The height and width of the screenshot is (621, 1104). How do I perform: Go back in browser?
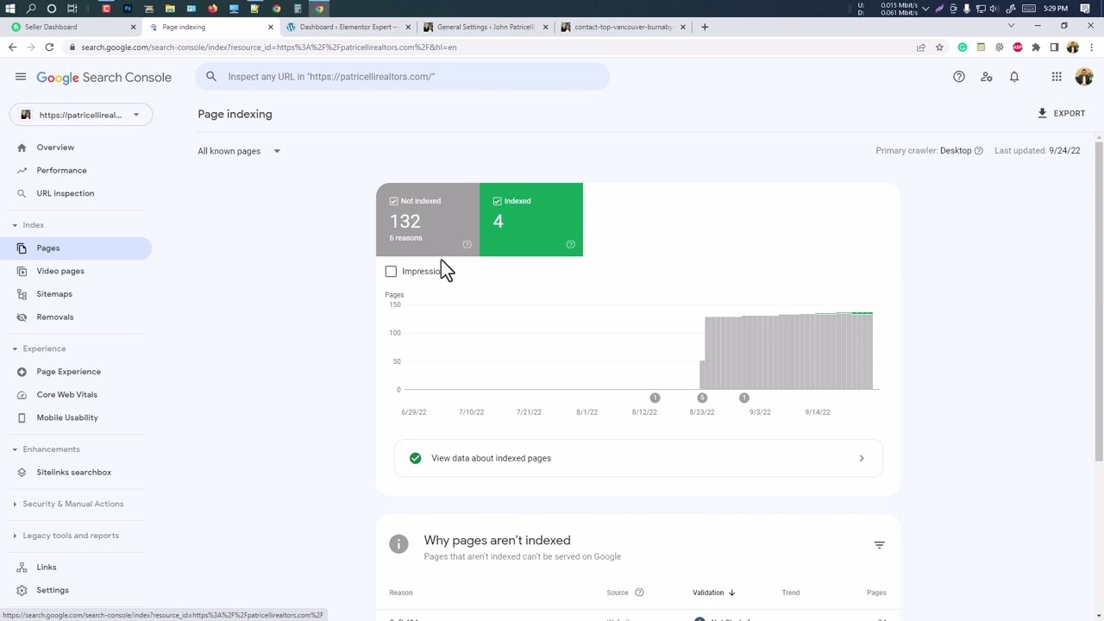pyautogui.click(x=12, y=47)
